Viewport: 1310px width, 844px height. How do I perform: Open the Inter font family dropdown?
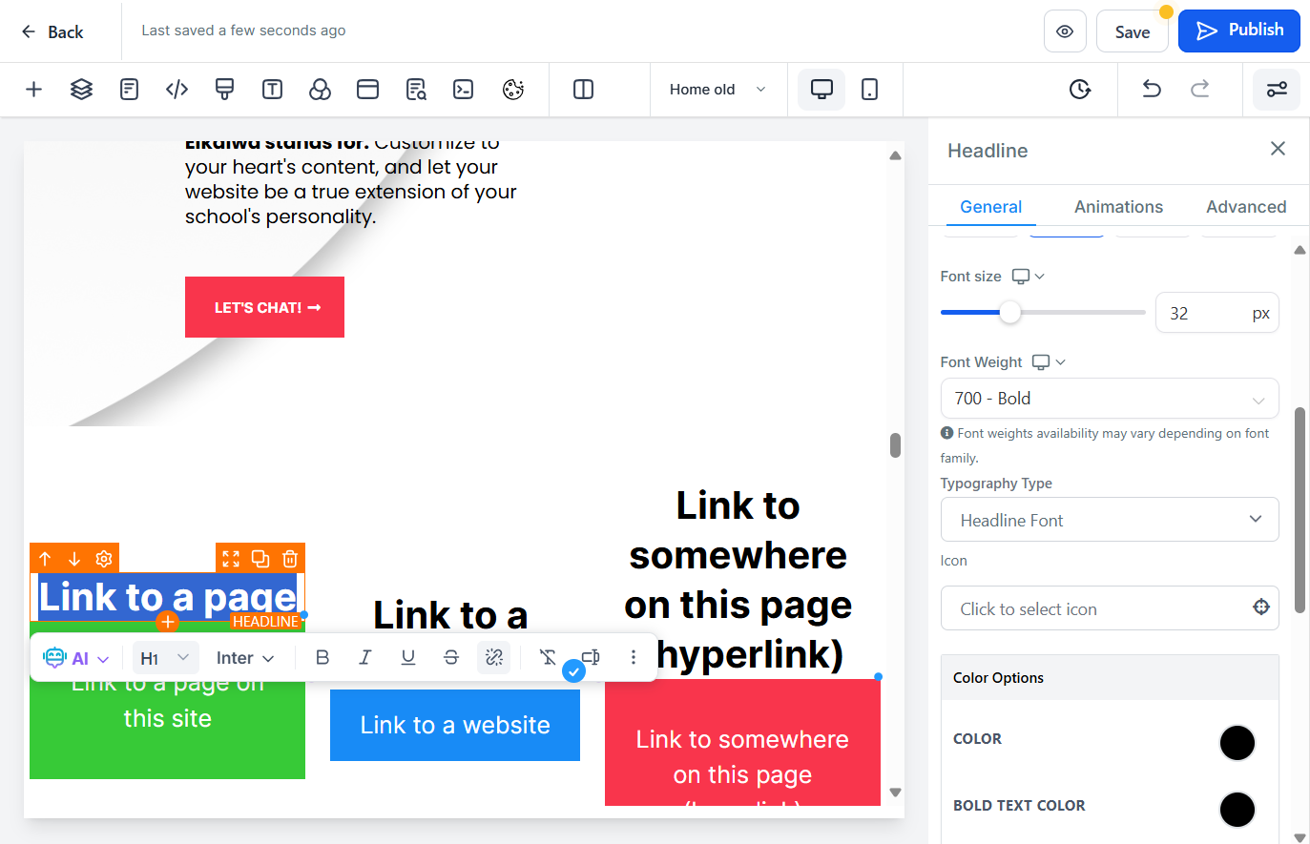click(x=245, y=658)
